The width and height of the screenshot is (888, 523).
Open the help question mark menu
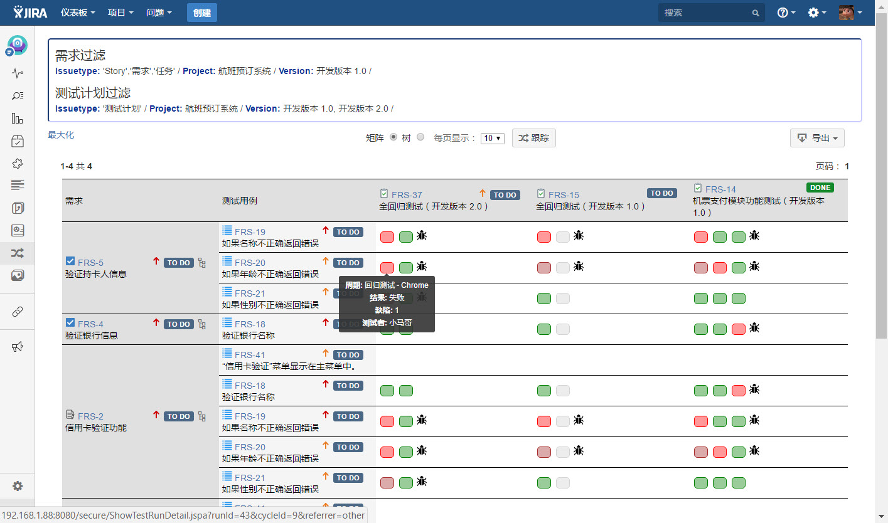pyautogui.click(x=786, y=13)
